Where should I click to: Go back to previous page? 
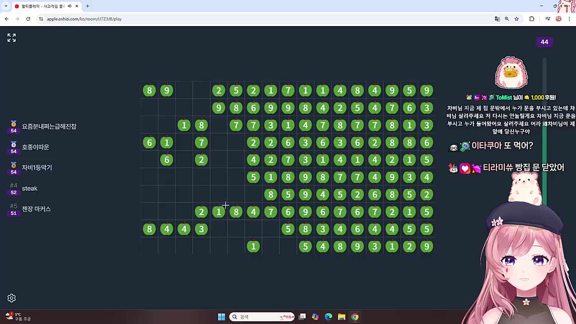(6, 19)
